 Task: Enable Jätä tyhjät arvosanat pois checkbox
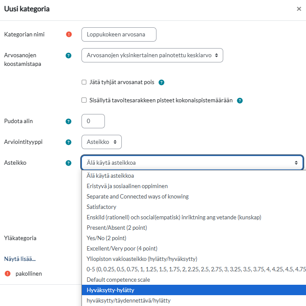point(84,82)
